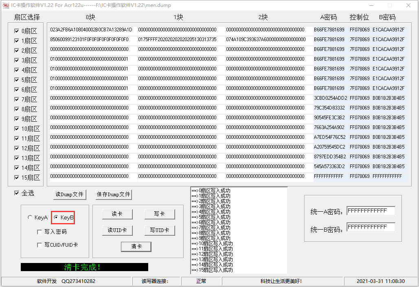Click status bar timestamp 2021-03-31 11:08:30
This screenshot has height=287, width=419.
[380, 281]
